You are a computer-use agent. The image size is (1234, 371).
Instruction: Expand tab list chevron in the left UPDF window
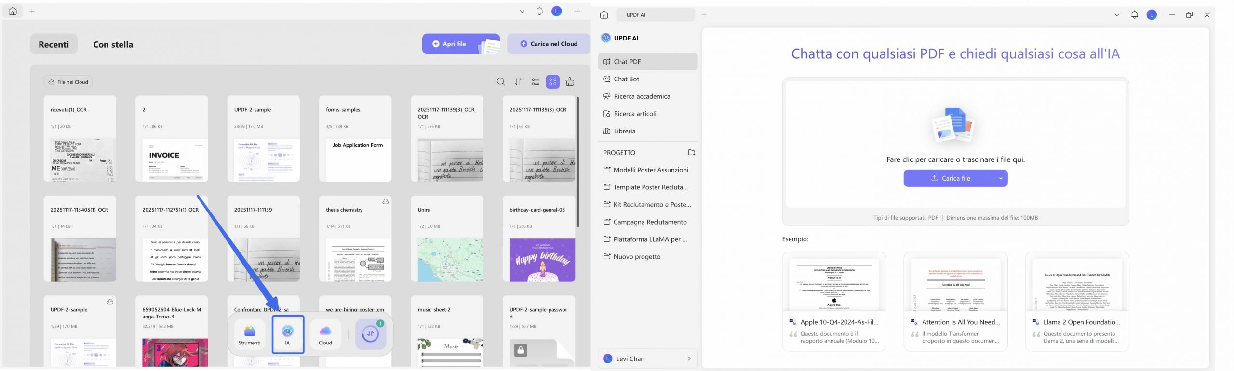click(x=522, y=11)
